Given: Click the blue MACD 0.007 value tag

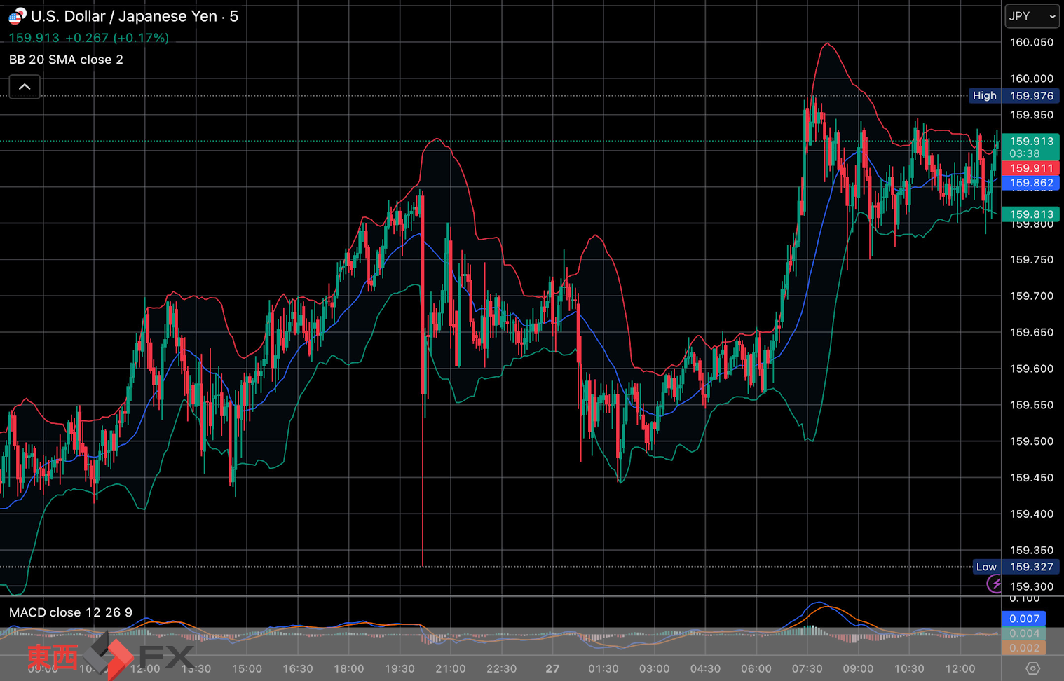Looking at the screenshot, I should (x=1024, y=619).
